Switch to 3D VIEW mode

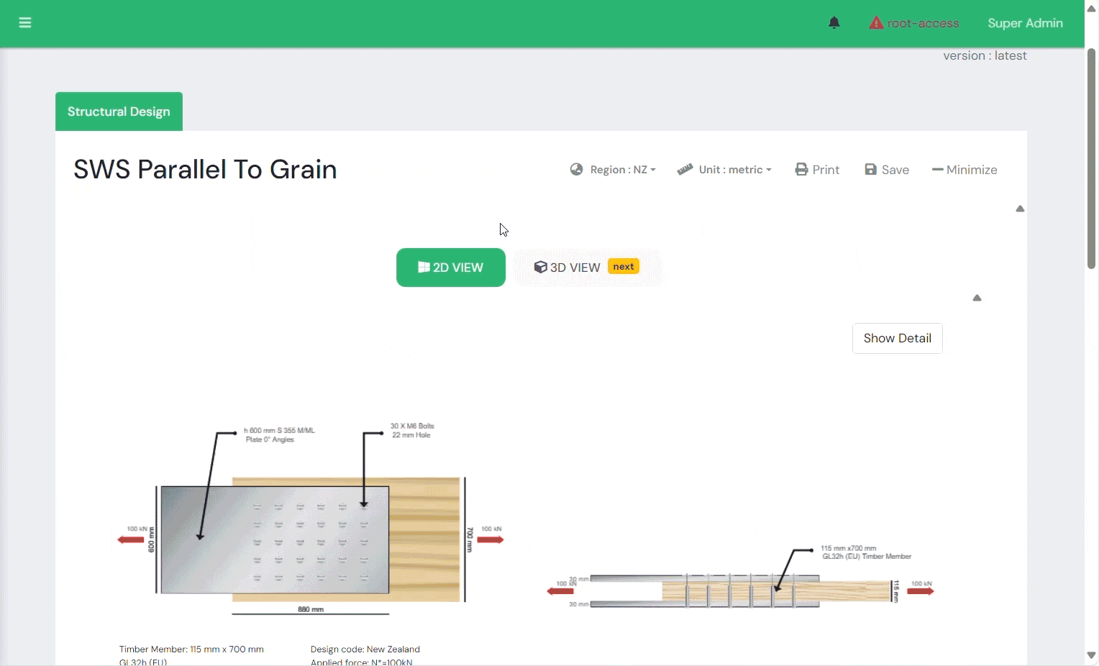click(x=575, y=268)
